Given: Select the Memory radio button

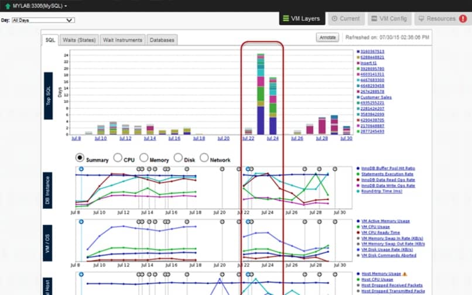Looking at the screenshot, I should coord(148,158).
